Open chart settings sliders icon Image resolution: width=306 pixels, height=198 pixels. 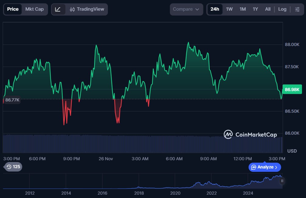[297, 9]
